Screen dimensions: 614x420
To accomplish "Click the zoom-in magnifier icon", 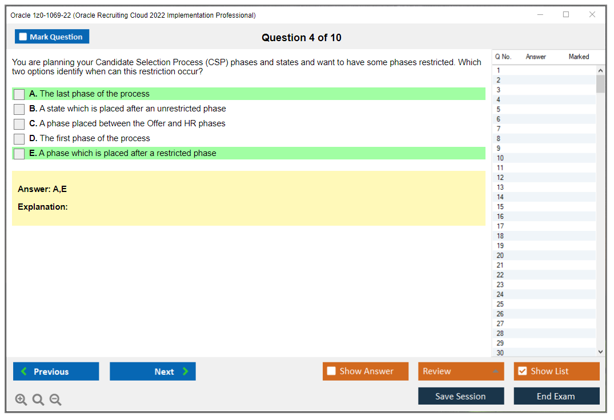I will (21, 399).
